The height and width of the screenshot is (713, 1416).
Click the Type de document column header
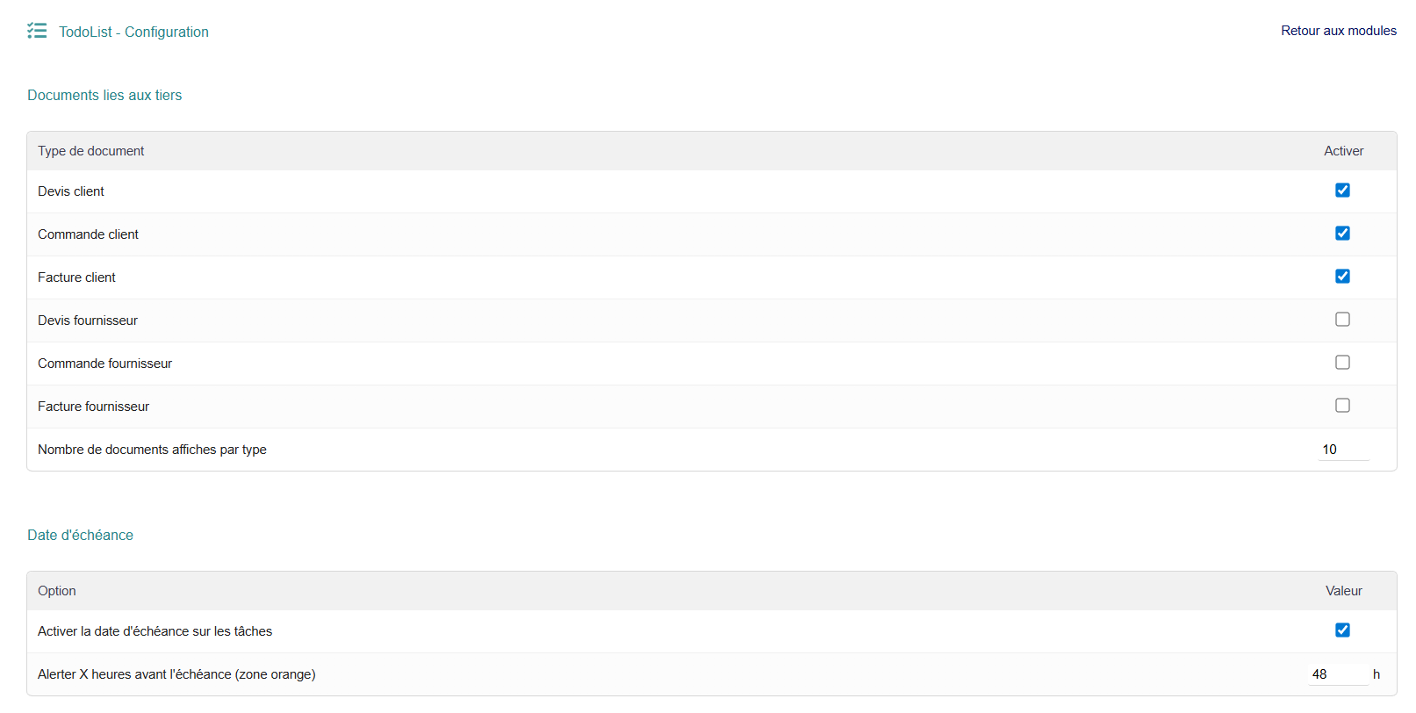pyautogui.click(x=91, y=151)
